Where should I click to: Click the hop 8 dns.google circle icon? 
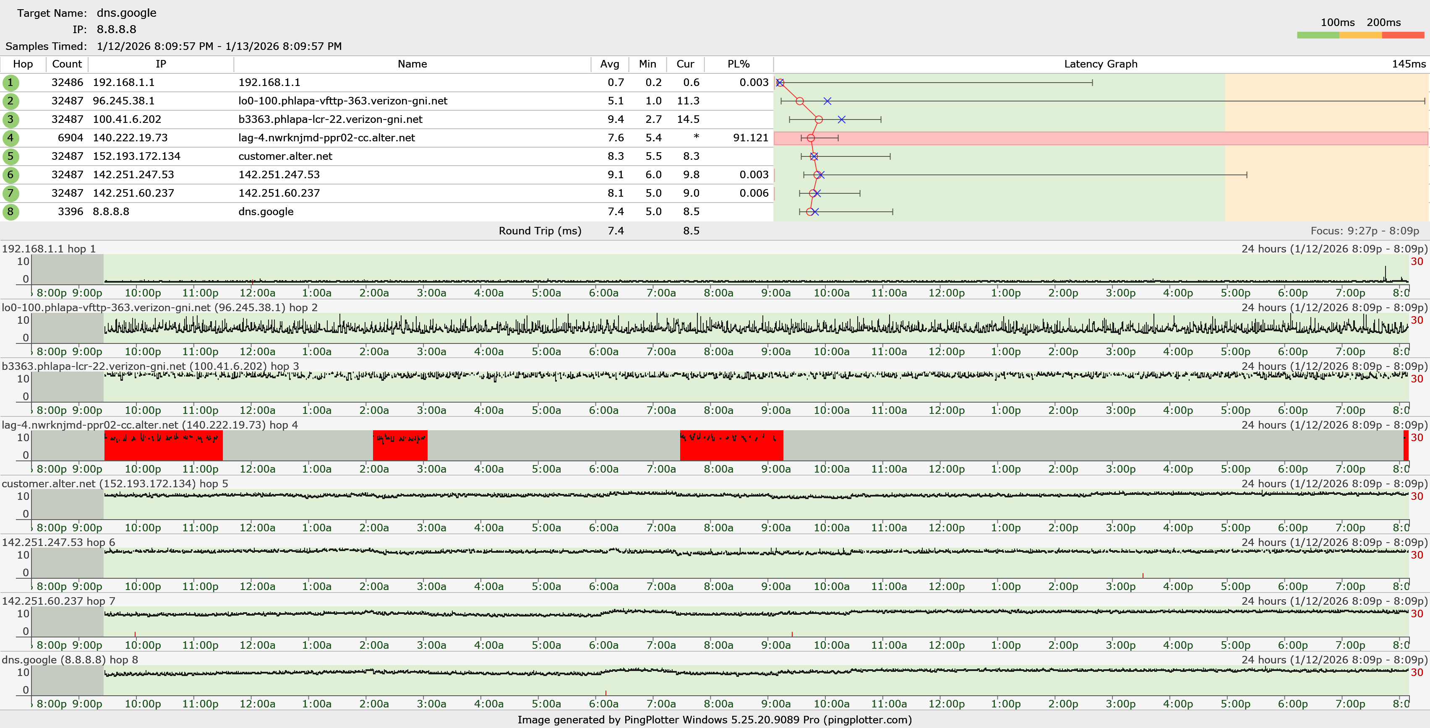point(10,211)
